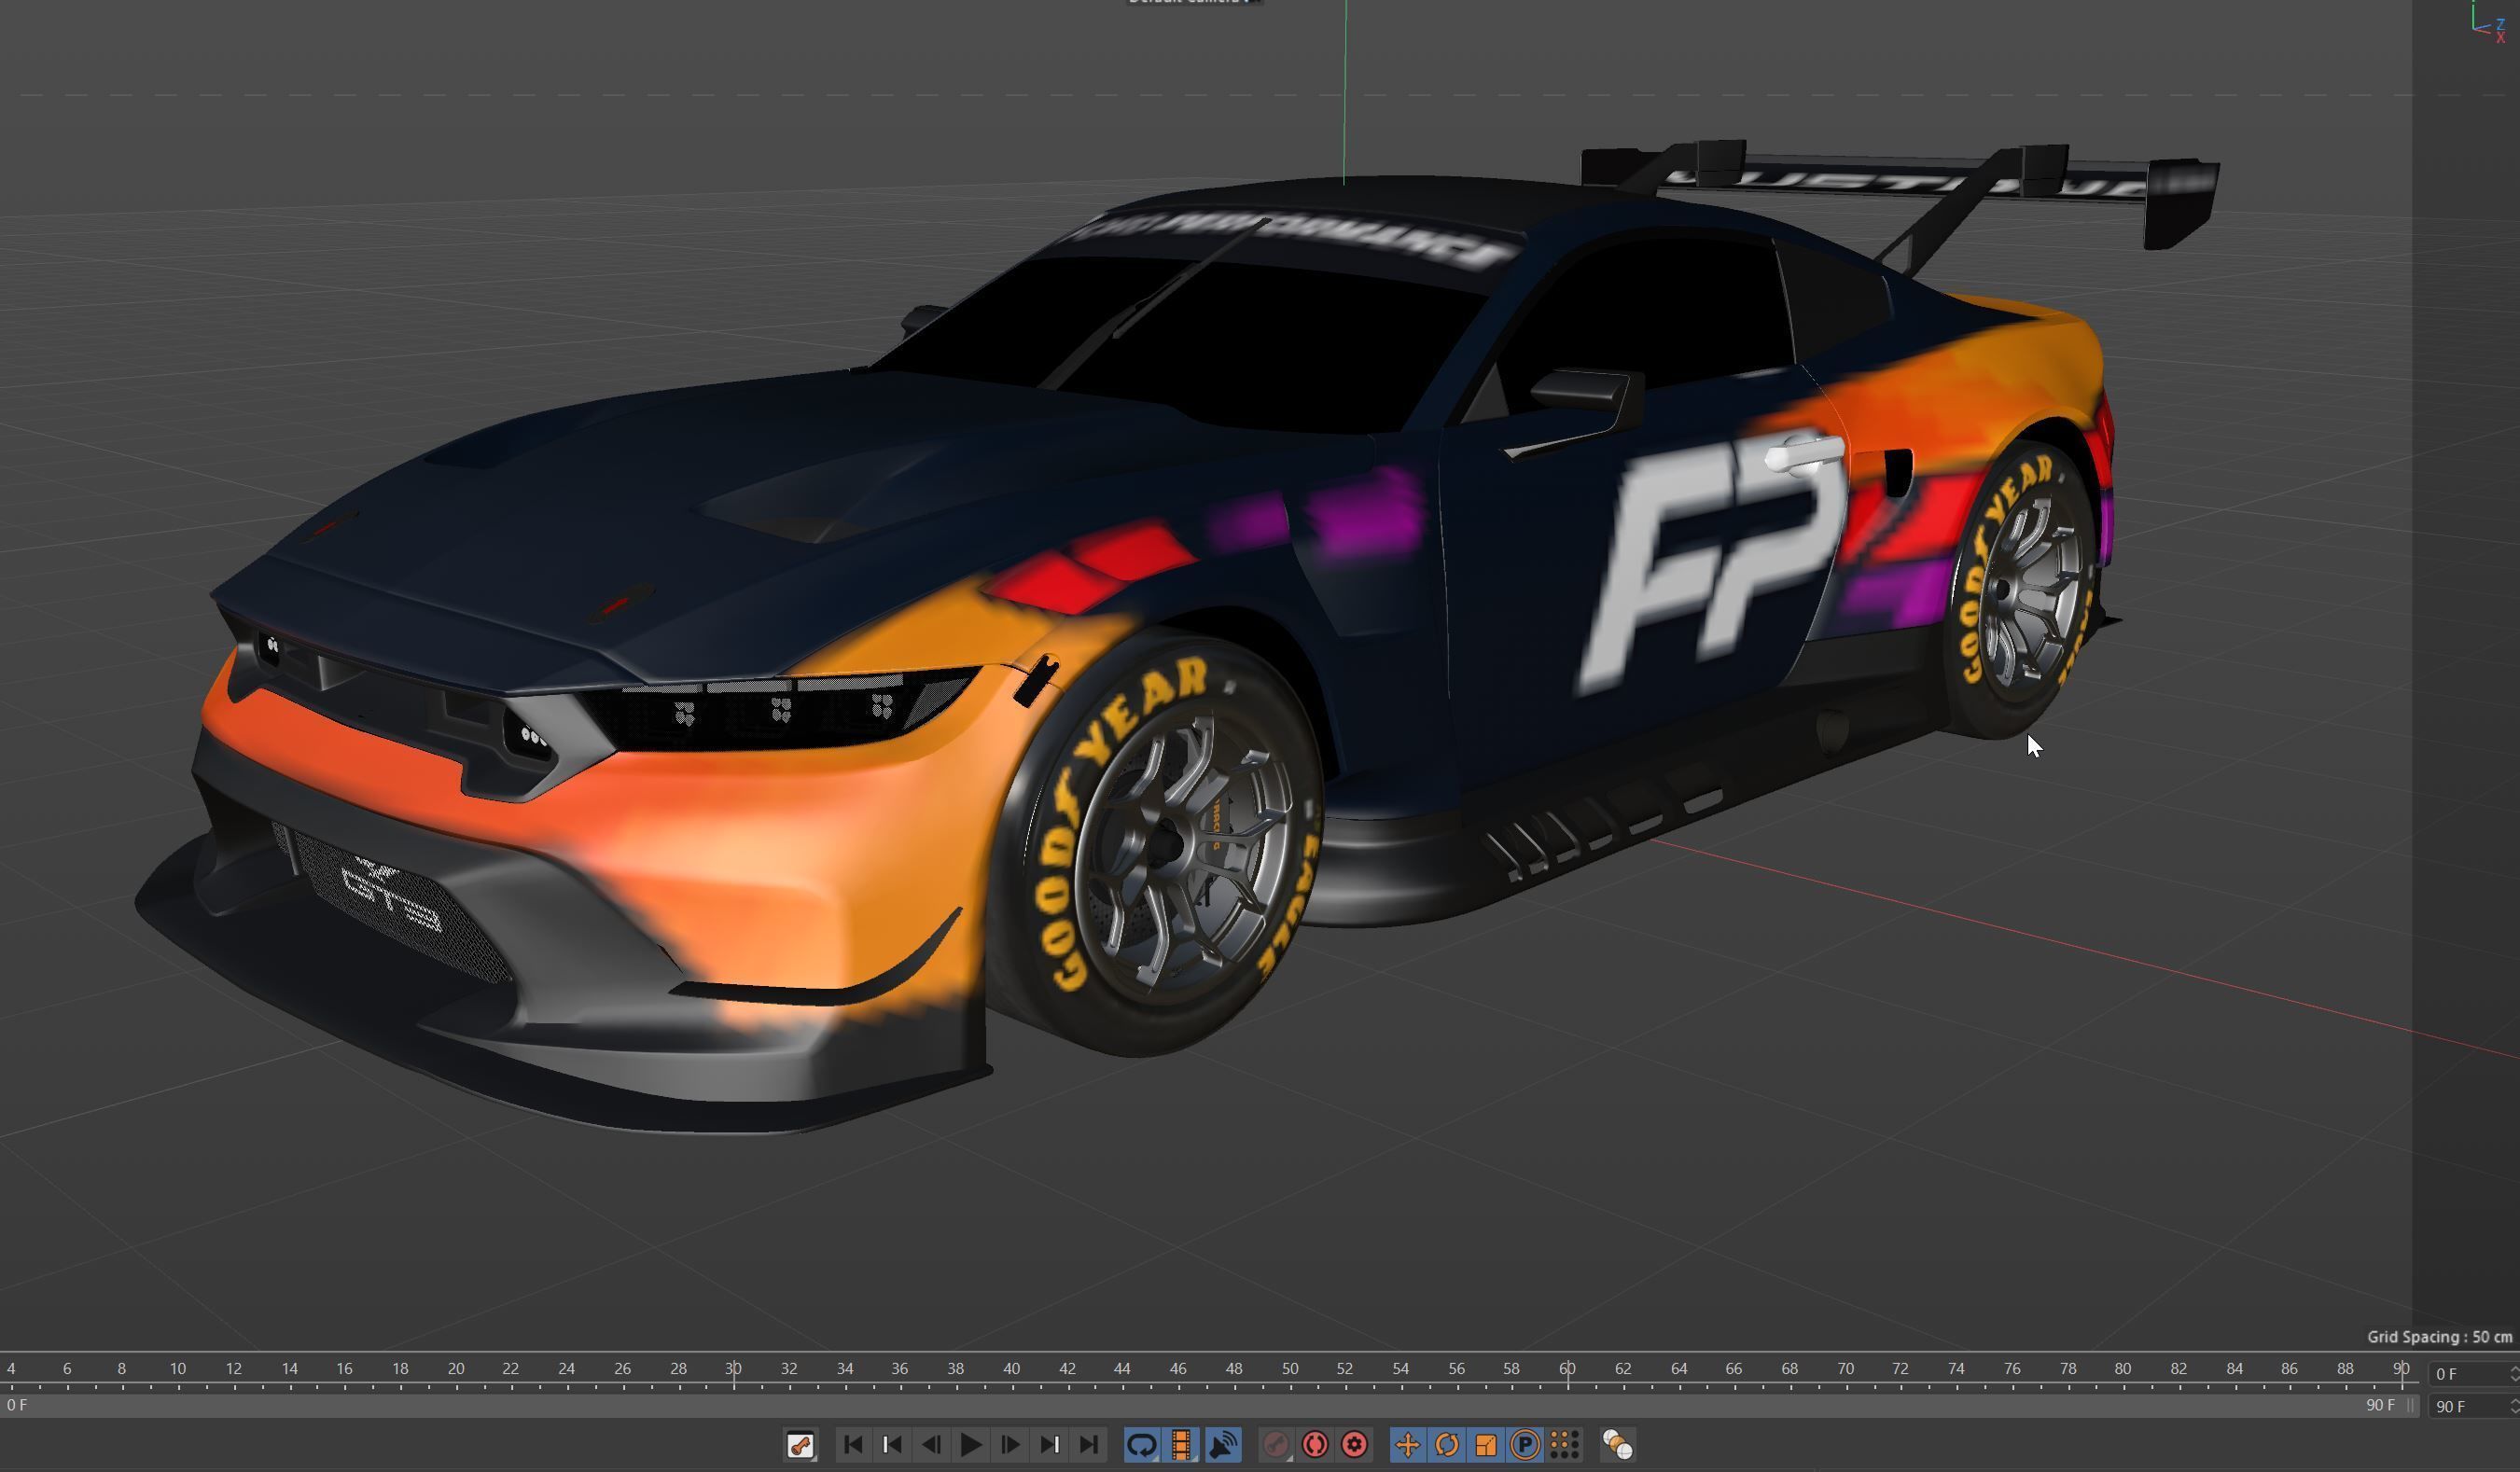Go to the start of animation
The height and width of the screenshot is (1472, 2520).
(x=853, y=1445)
